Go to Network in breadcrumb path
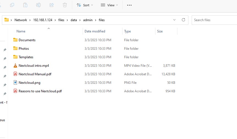 pyautogui.click(x=21, y=20)
